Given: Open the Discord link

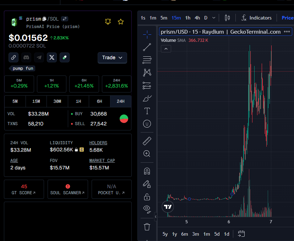Looking at the screenshot, I should 26,57.
